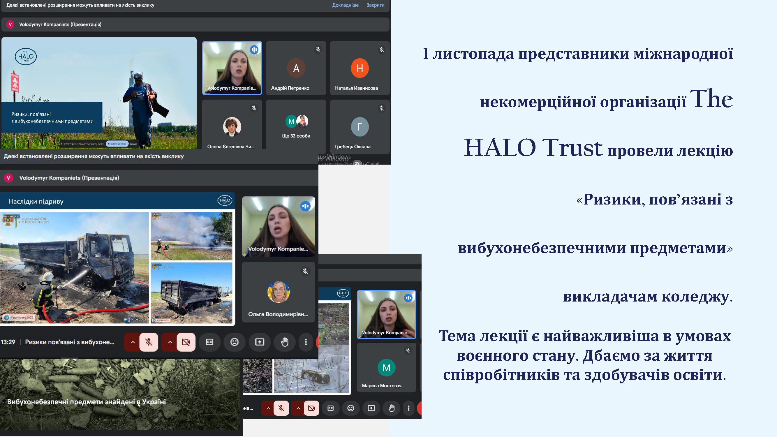Image resolution: width=777 pixels, height=437 pixels.
Task: Toggle microphone in the lower-right Meet window toolbar
Action: pyautogui.click(x=281, y=408)
